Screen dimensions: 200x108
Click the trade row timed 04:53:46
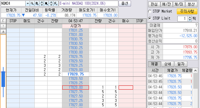[x=170, y=76]
